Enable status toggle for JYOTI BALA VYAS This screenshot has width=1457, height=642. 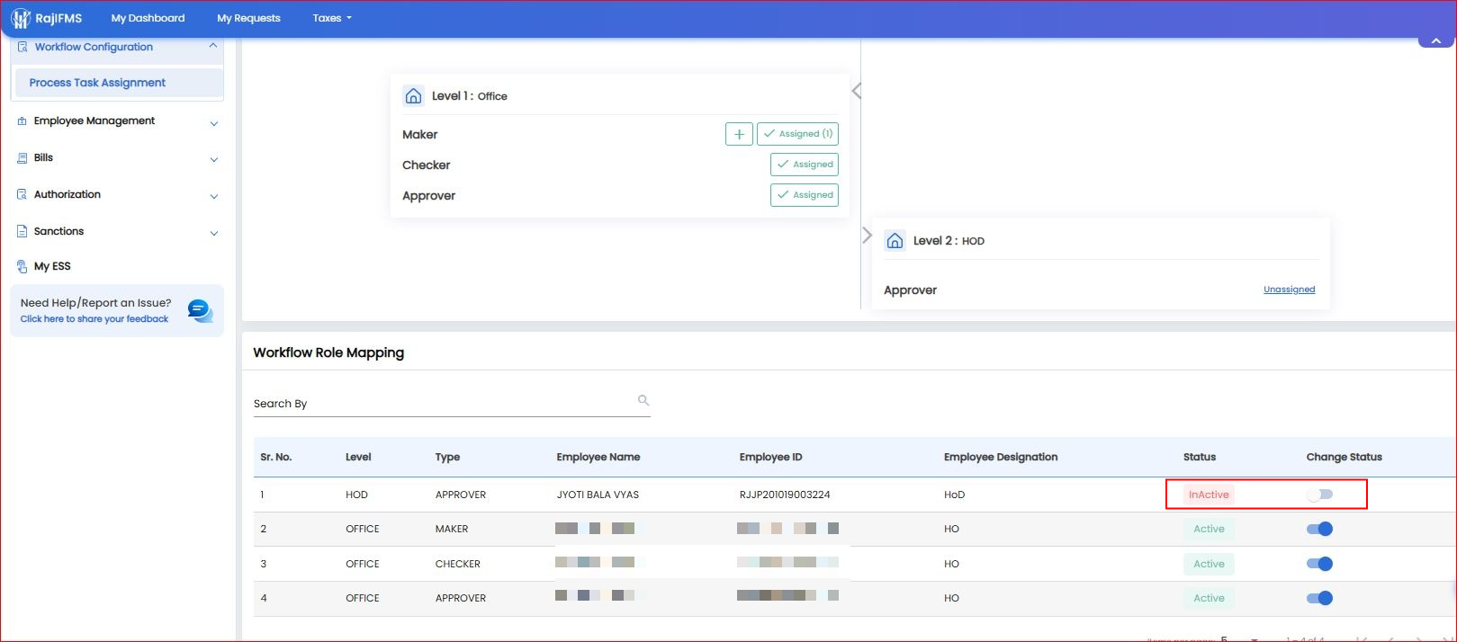click(1319, 495)
